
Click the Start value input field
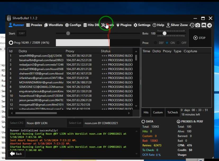tap(21, 33)
